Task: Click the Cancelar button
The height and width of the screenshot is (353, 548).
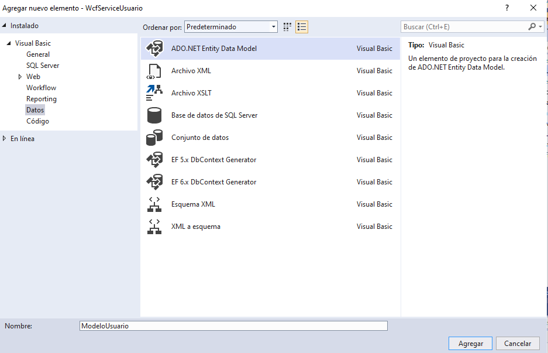Action: pos(518,343)
